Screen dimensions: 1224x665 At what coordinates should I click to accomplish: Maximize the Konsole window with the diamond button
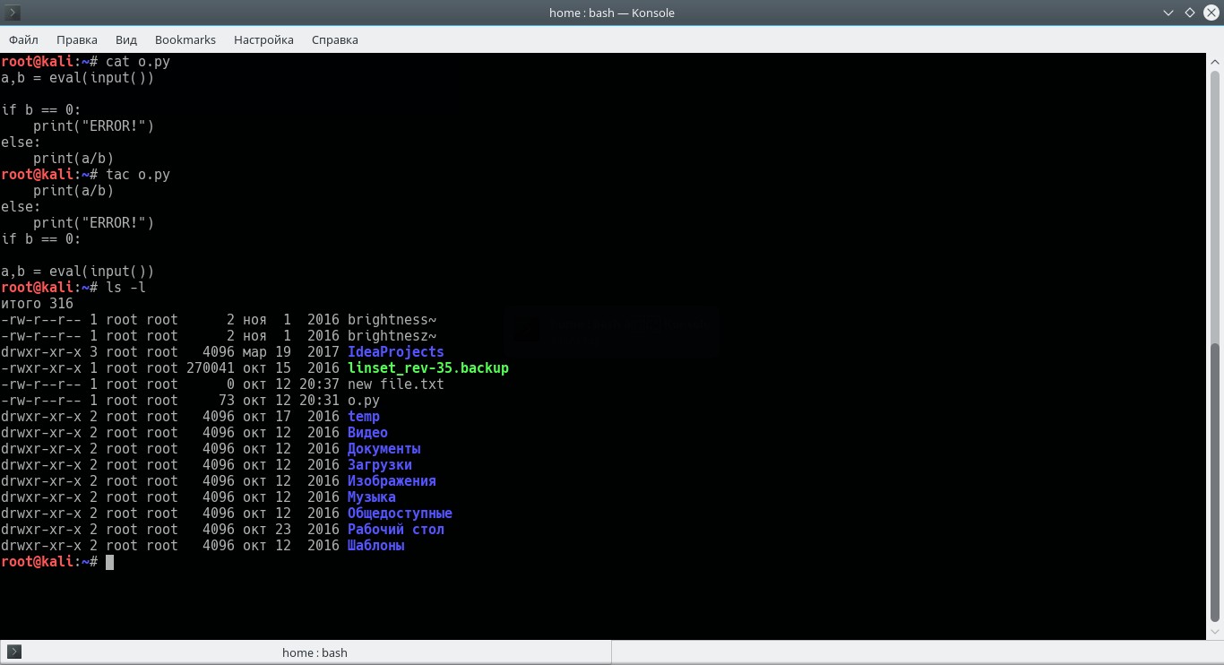(x=1189, y=13)
